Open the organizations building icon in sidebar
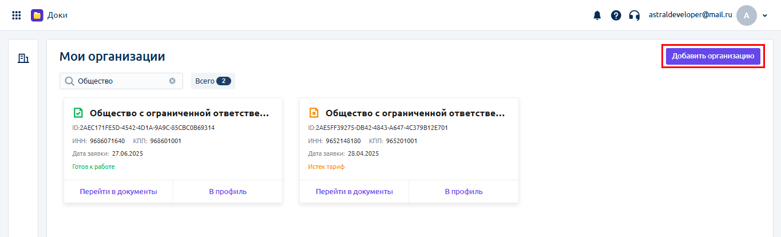 pos(23,58)
